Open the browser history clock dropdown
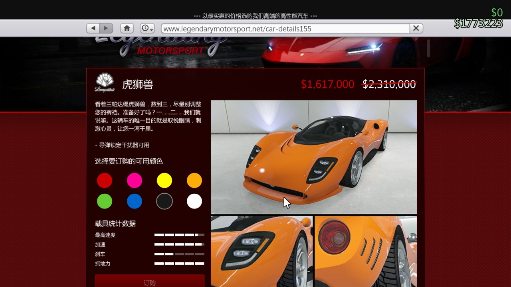The height and width of the screenshot is (287, 511). coord(147,28)
